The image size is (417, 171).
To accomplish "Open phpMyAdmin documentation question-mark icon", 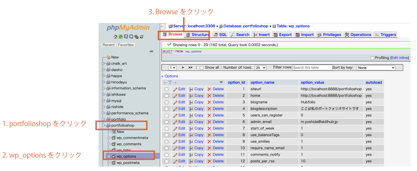I will coord(126,37).
